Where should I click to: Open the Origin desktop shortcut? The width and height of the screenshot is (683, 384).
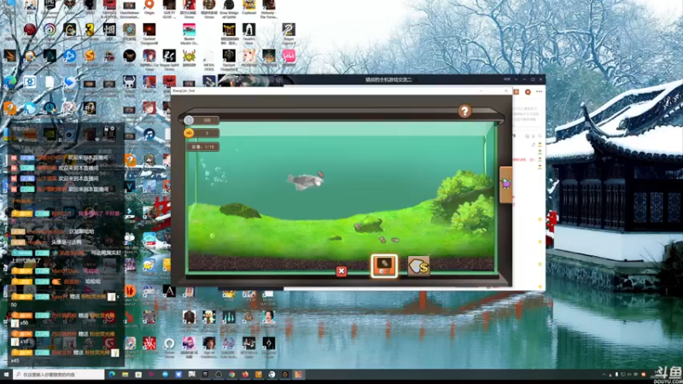[149, 8]
